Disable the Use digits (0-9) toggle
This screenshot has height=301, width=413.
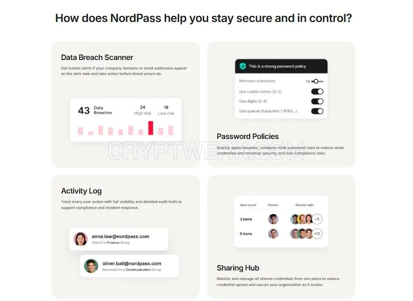[317, 101]
